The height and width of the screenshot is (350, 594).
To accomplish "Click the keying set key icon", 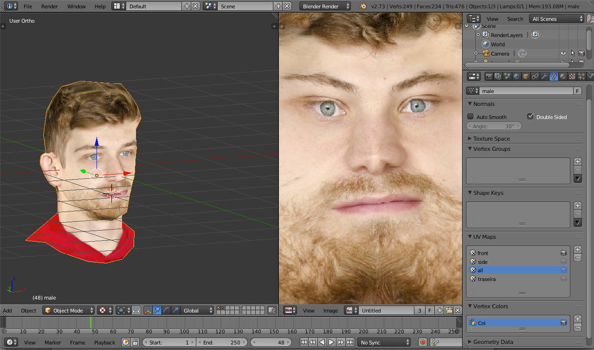I will [435, 342].
